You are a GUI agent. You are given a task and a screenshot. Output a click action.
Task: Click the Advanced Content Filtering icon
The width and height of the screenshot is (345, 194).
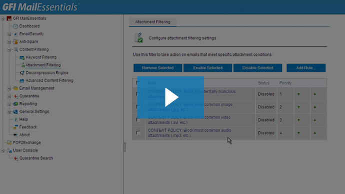[x=22, y=81]
